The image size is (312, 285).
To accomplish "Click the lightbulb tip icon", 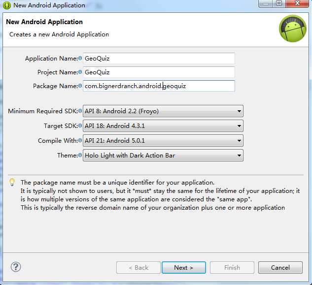I will [x=12, y=182].
